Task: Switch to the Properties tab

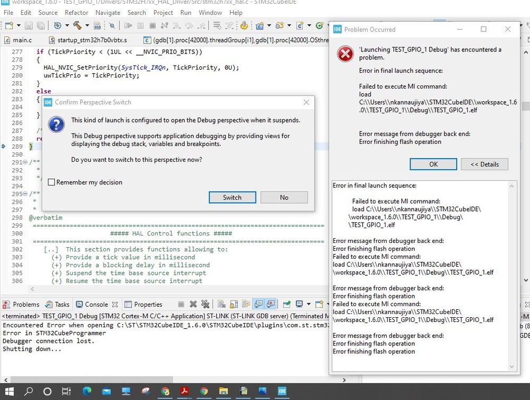Action: 144,305
